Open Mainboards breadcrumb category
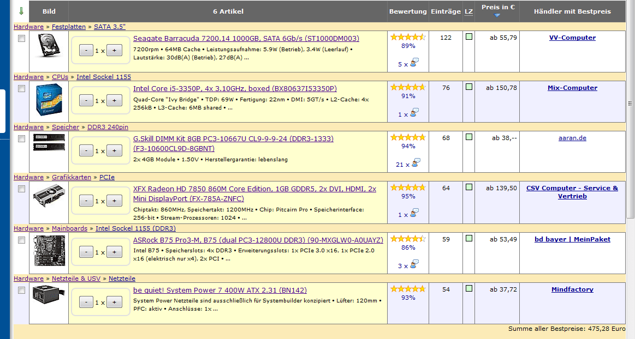635x339 pixels. tap(69, 228)
